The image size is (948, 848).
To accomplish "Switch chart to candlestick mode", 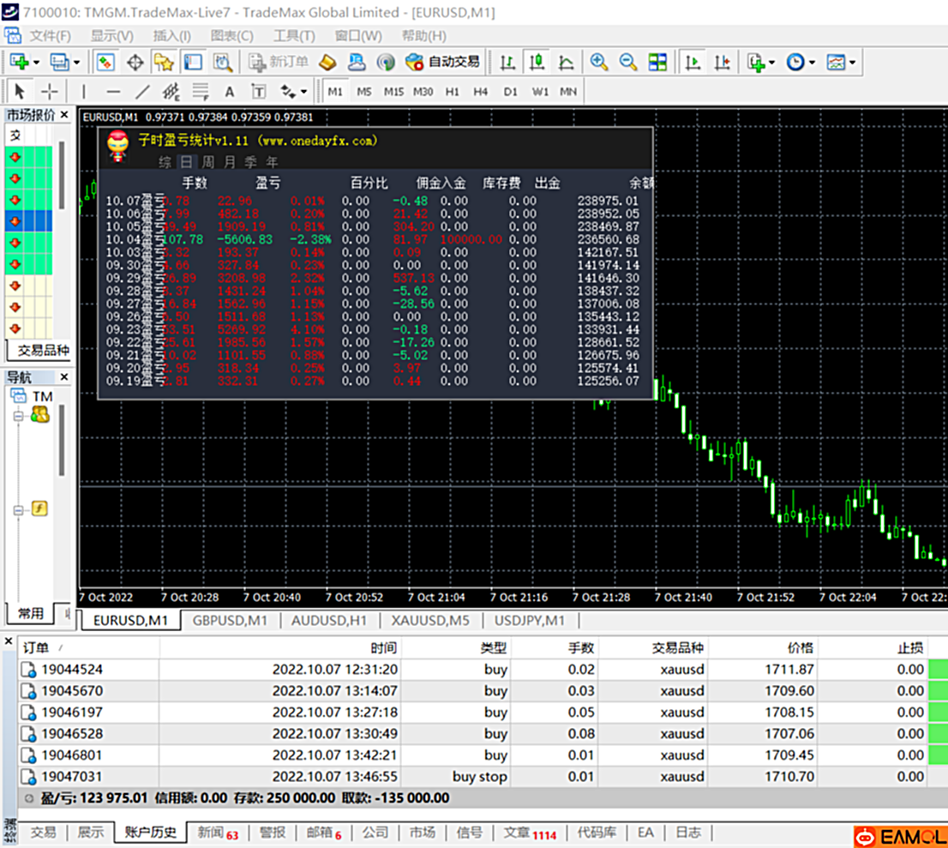I will click(x=537, y=63).
